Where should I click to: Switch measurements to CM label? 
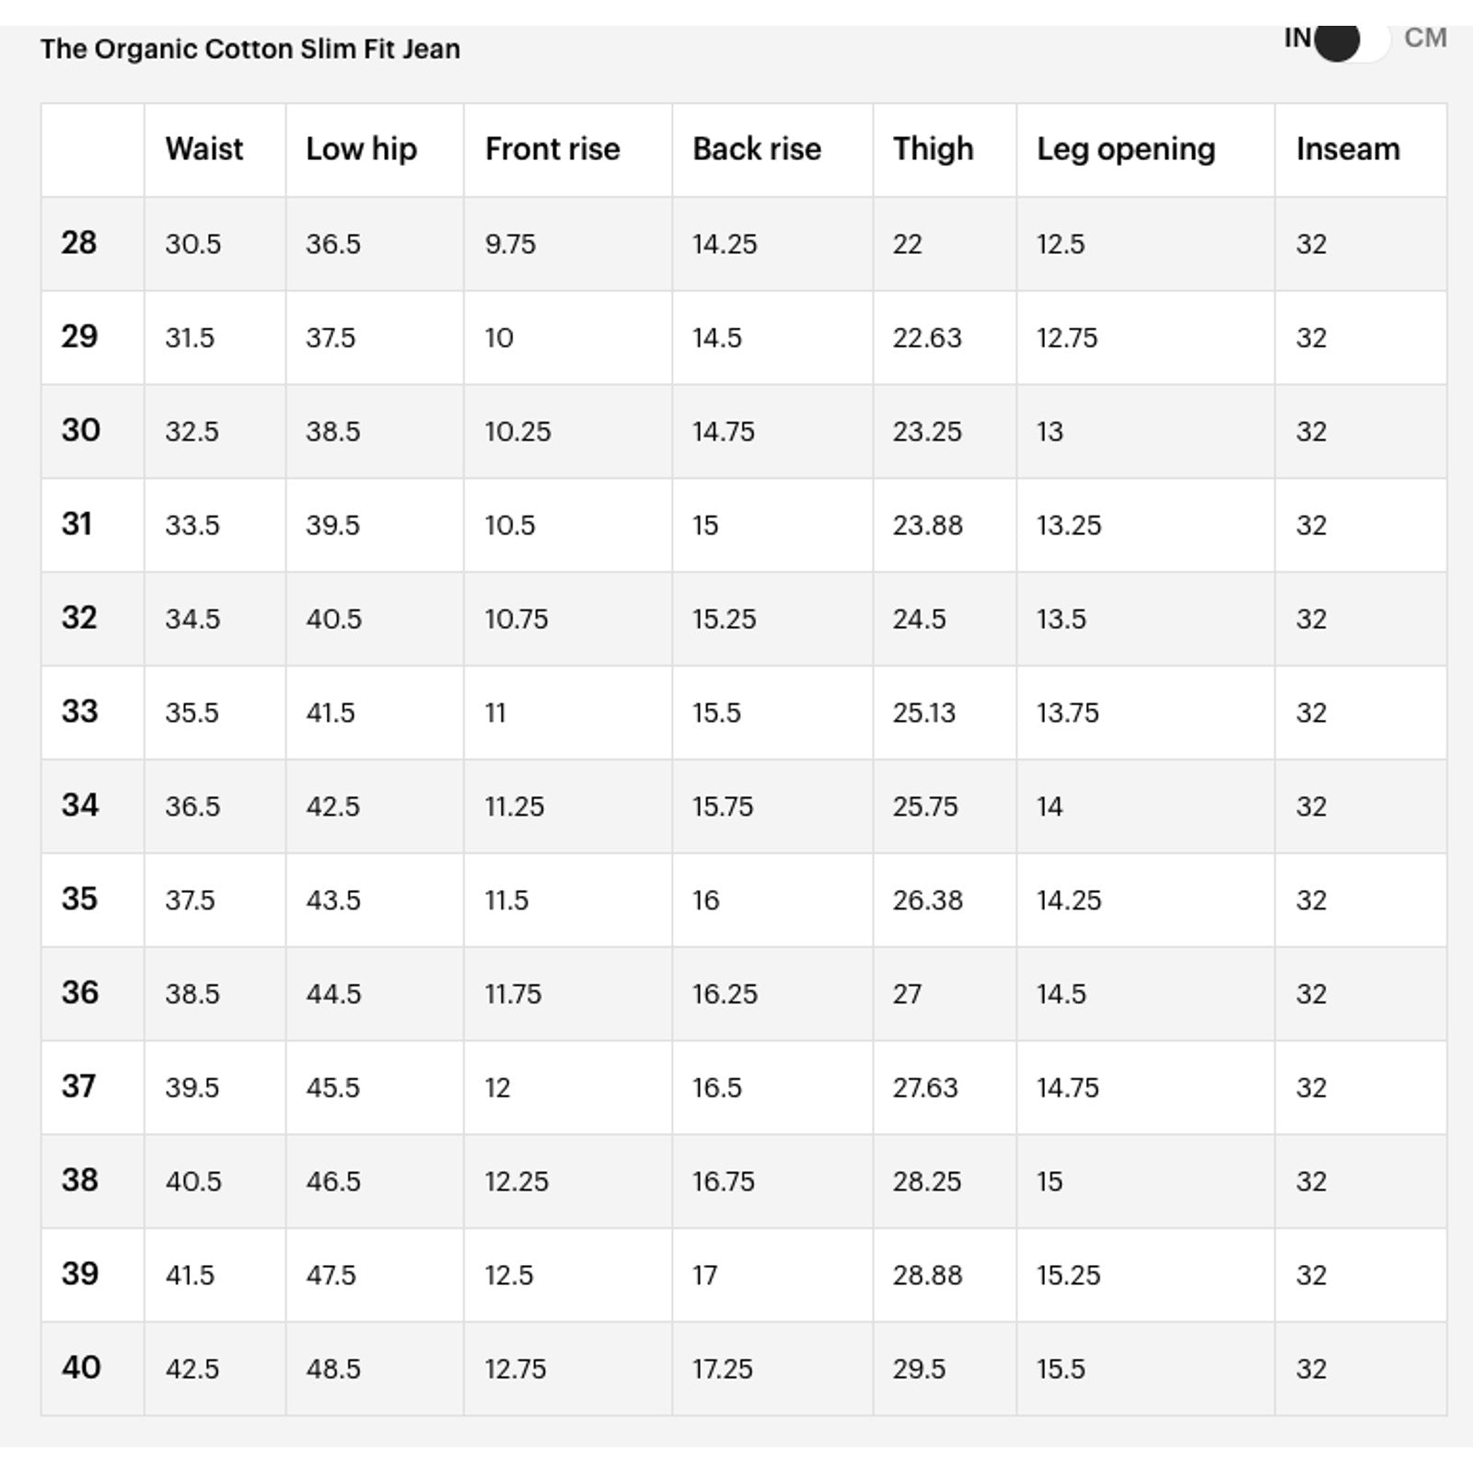point(1425,38)
